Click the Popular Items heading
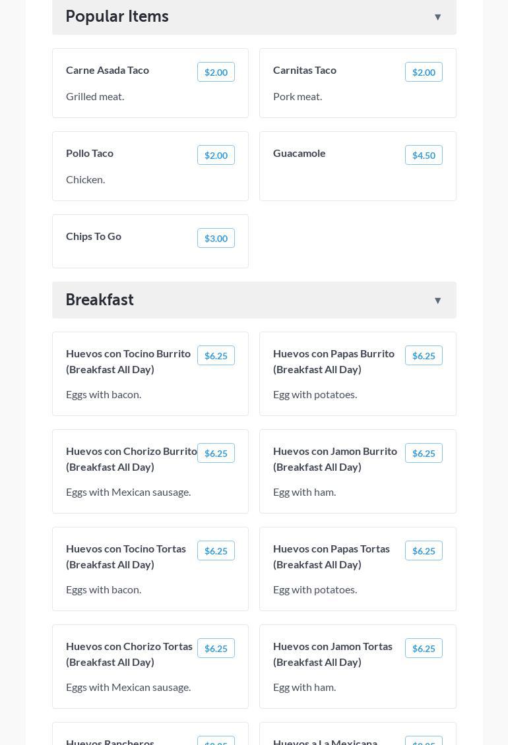508x745 pixels. tap(117, 16)
